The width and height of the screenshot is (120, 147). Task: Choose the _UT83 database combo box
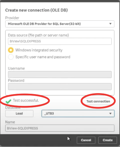click(x=78, y=114)
